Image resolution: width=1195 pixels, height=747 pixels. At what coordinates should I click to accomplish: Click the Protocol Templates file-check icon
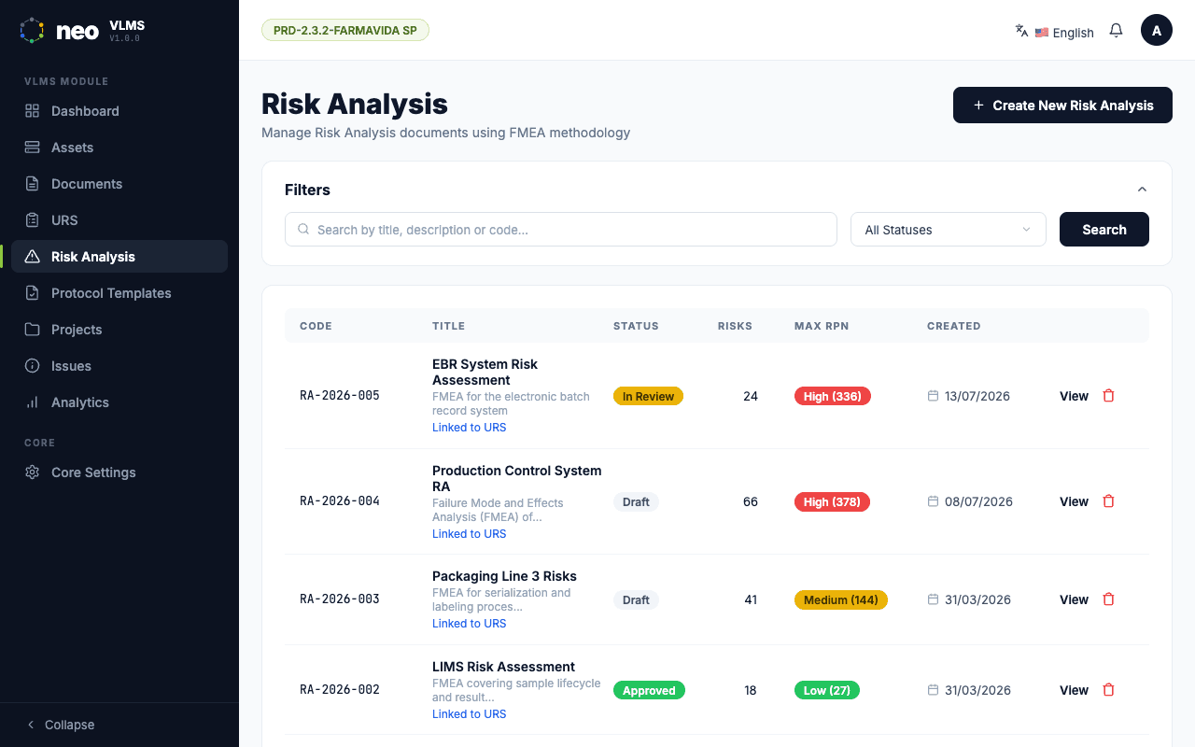tap(32, 293)
